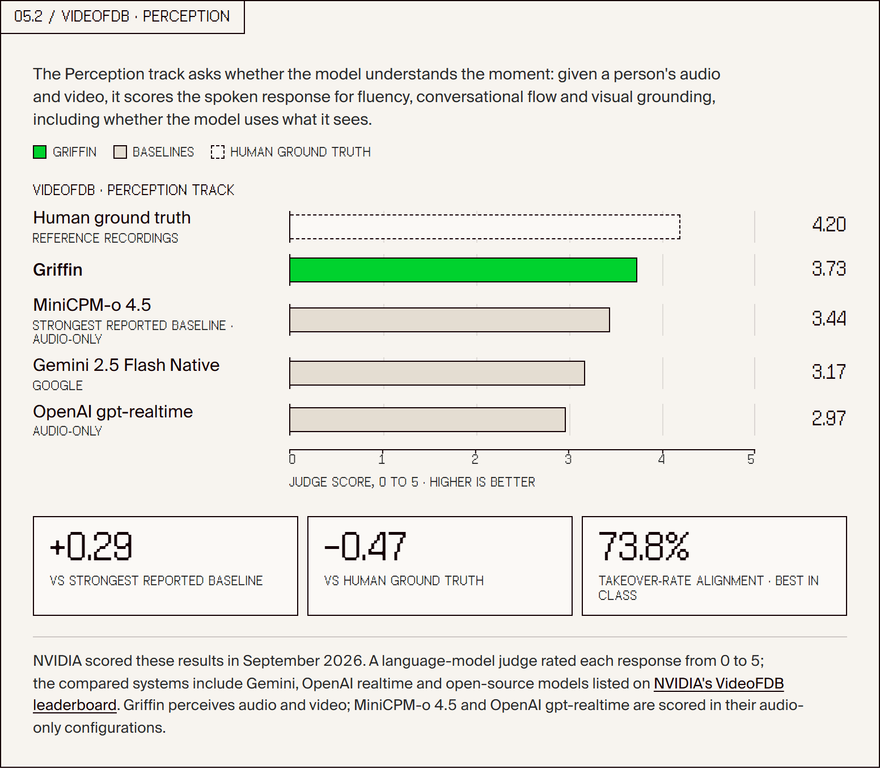Screen dimensions: 880x769
Task: Click the OpenAI gpt-realtime bar
Action: pos(428,420)
